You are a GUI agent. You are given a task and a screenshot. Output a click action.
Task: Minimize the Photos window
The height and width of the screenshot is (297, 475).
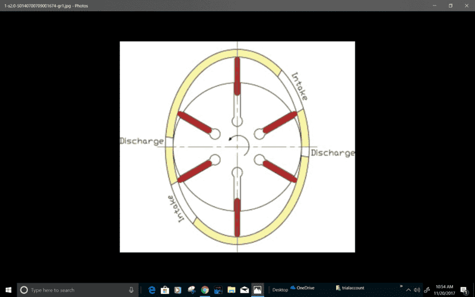[x=435, y=5]
